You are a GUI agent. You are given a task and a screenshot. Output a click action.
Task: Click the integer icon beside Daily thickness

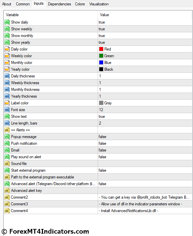pyautogui.click(x=7, y=76)
